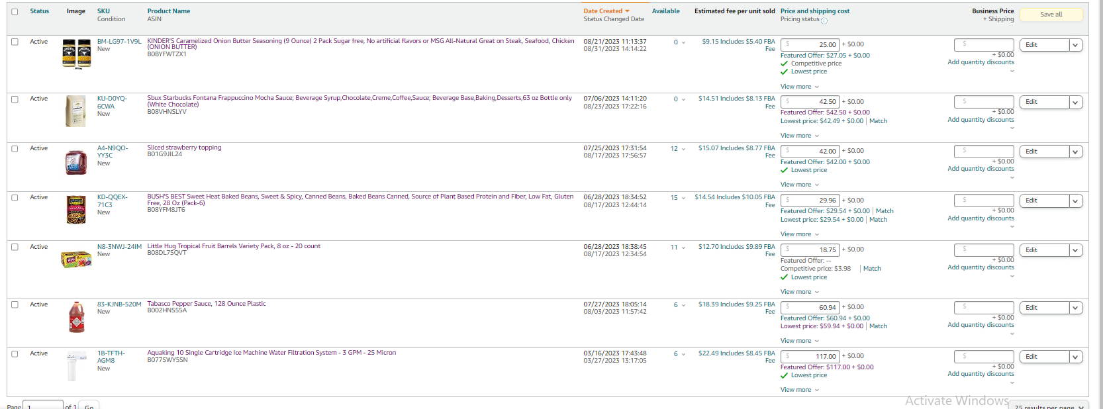Open Starbucks Fontana sauce product thumbnail
The width and height of the screenshot is (1103, 409).
pos(76,111)
